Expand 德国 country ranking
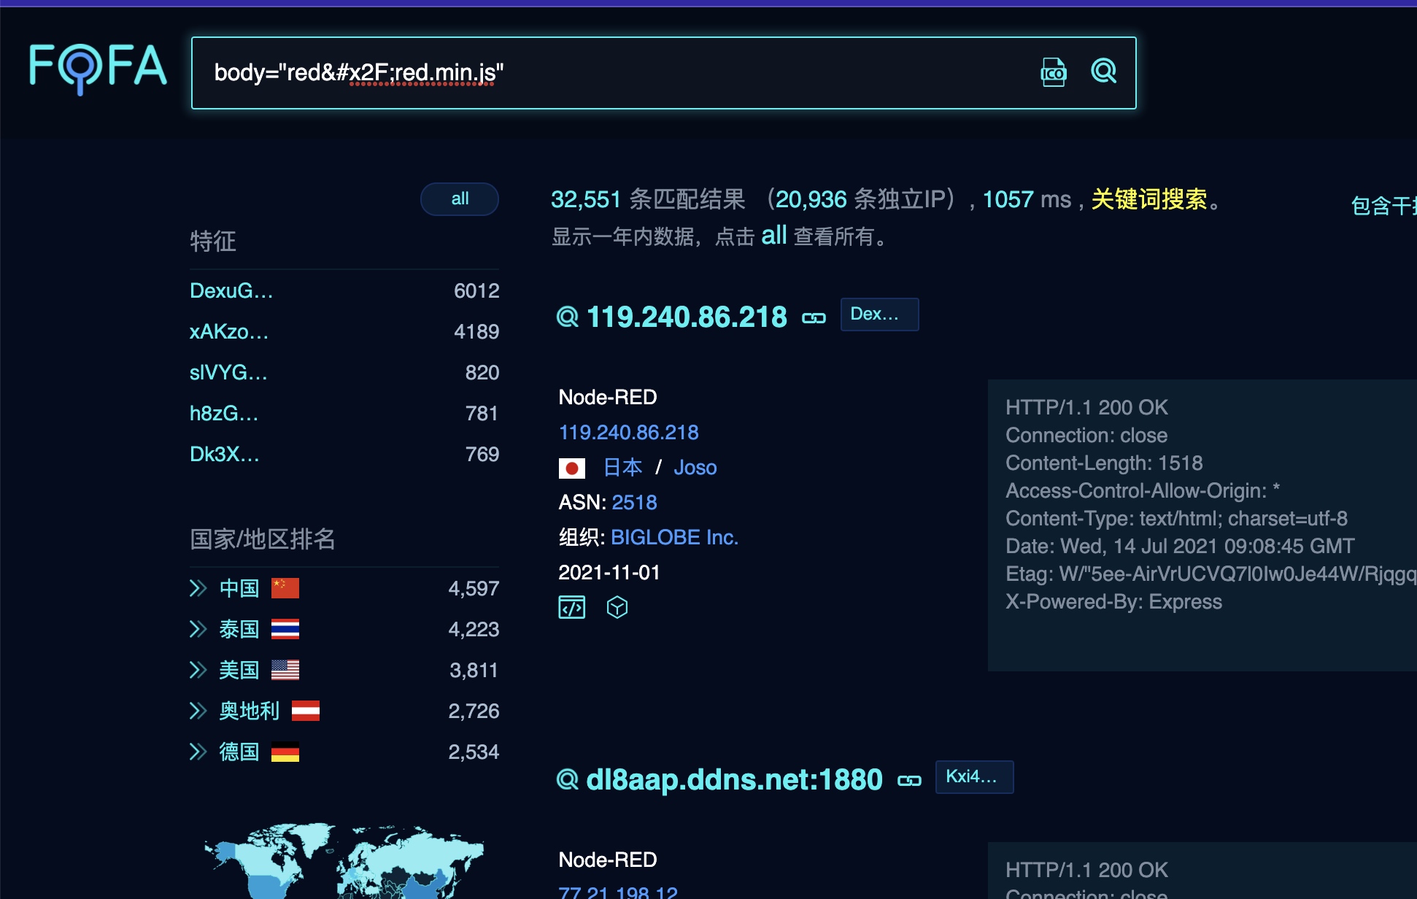The height and width of the screenshot is (899, 1417). pyautogui.click(x=198, y=752)
